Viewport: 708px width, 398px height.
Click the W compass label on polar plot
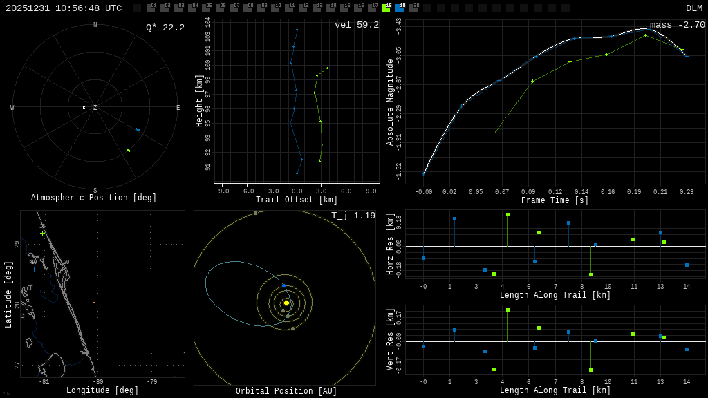12,107
